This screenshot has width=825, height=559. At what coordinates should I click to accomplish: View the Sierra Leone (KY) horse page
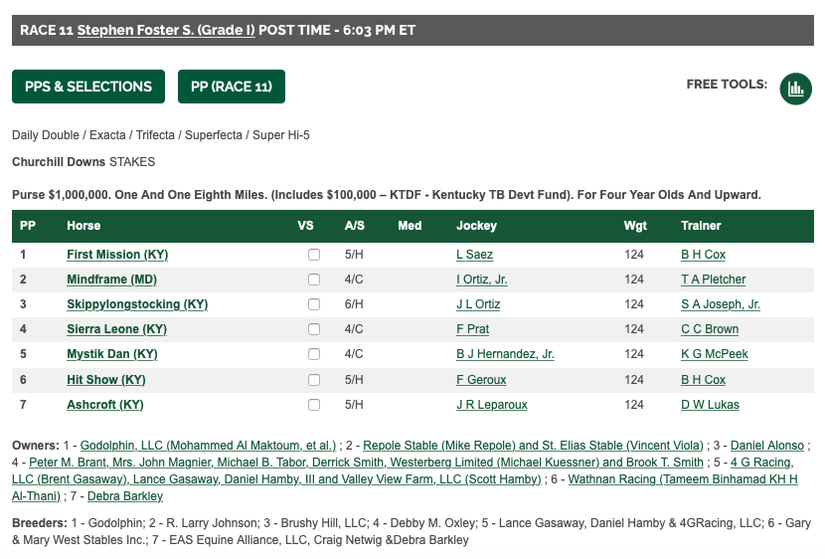click(x=117, y=329)
